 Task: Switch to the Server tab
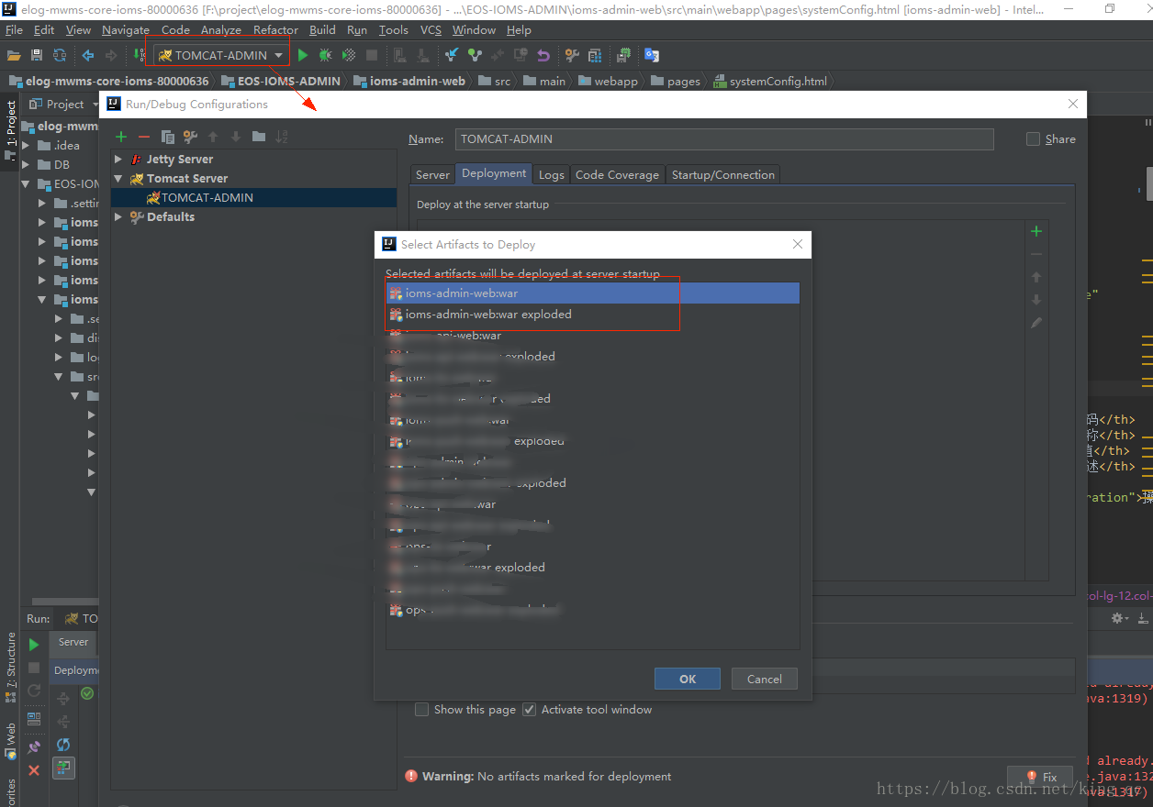pos(432,175)
